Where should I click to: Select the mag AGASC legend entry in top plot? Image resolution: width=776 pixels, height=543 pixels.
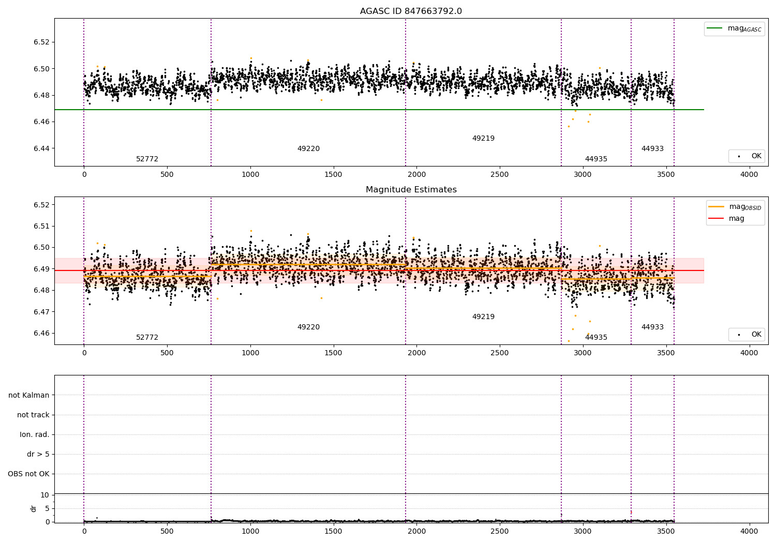pos(734,28)
